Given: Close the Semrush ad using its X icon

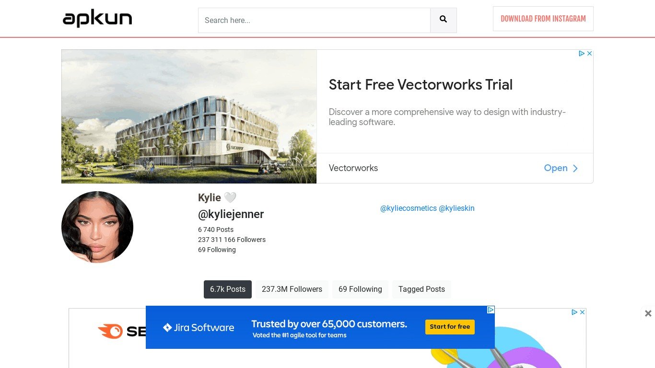Looking at the screenshot, I should (583, 312).
